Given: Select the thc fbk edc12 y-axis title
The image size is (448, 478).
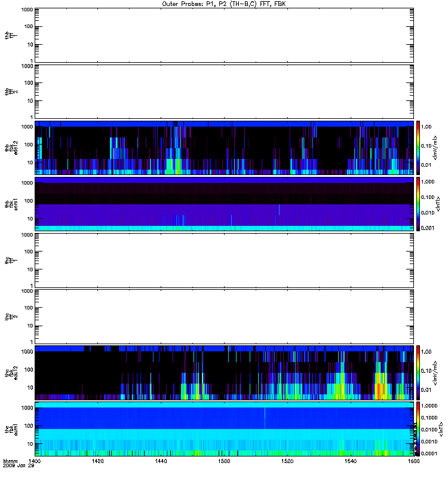Looking at the screenshot, I should (x=11, y=373).
